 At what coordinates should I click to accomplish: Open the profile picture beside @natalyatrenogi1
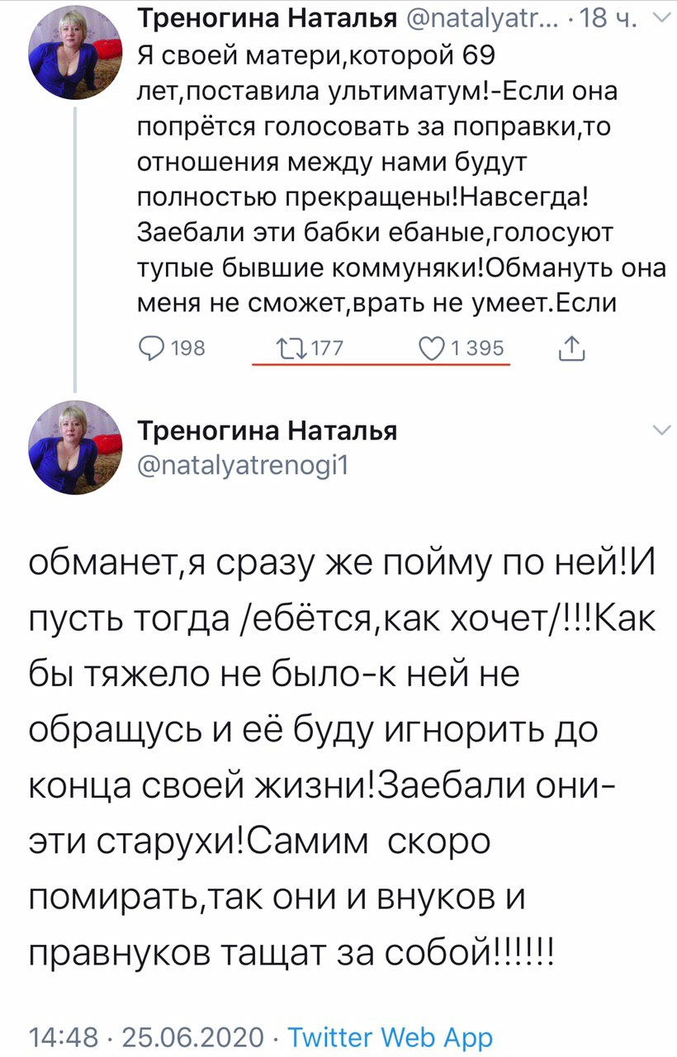tap(75, 447)
